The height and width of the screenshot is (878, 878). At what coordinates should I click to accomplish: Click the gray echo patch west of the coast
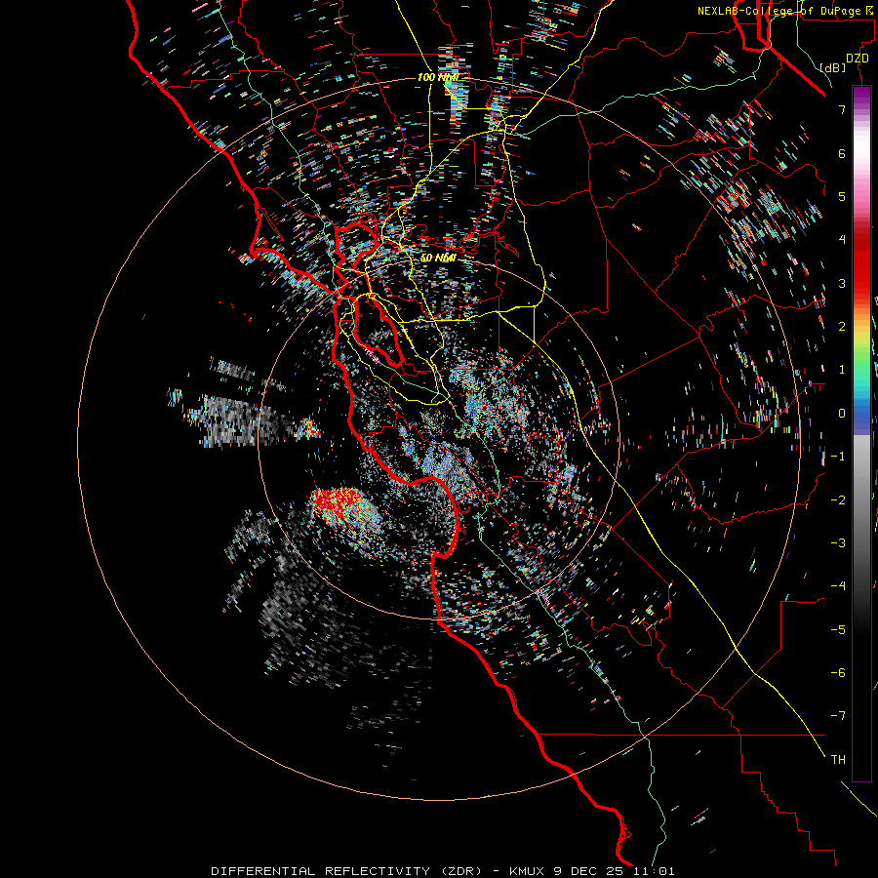point(241,422)
